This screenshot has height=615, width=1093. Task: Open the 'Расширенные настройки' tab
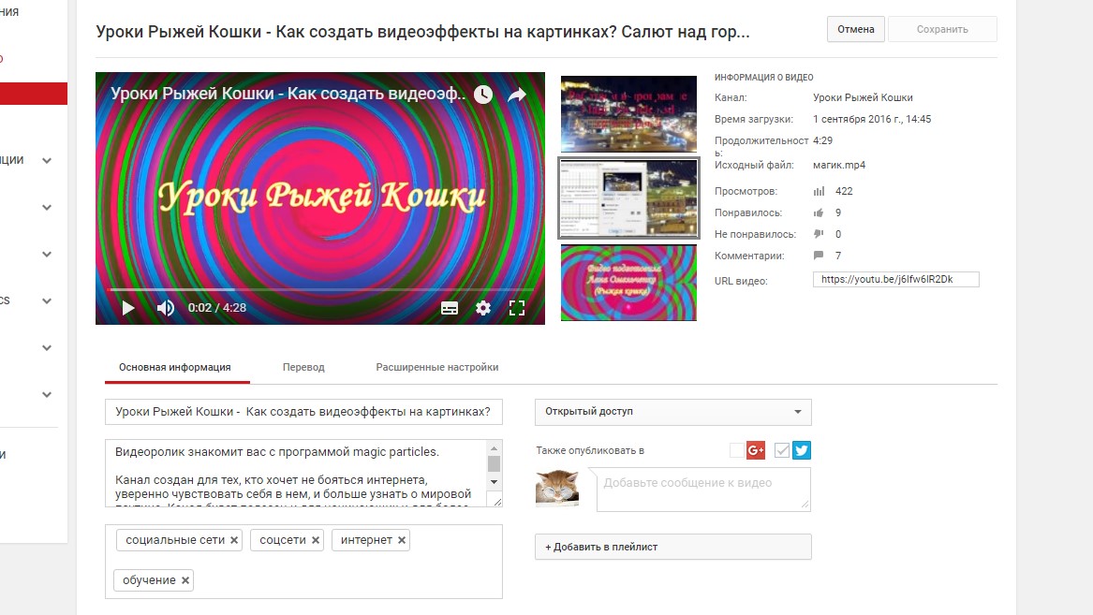[x=436, y=367]
